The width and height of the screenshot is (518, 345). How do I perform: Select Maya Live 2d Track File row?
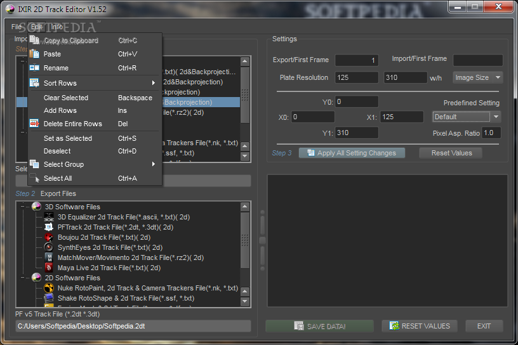click(109, 268)
